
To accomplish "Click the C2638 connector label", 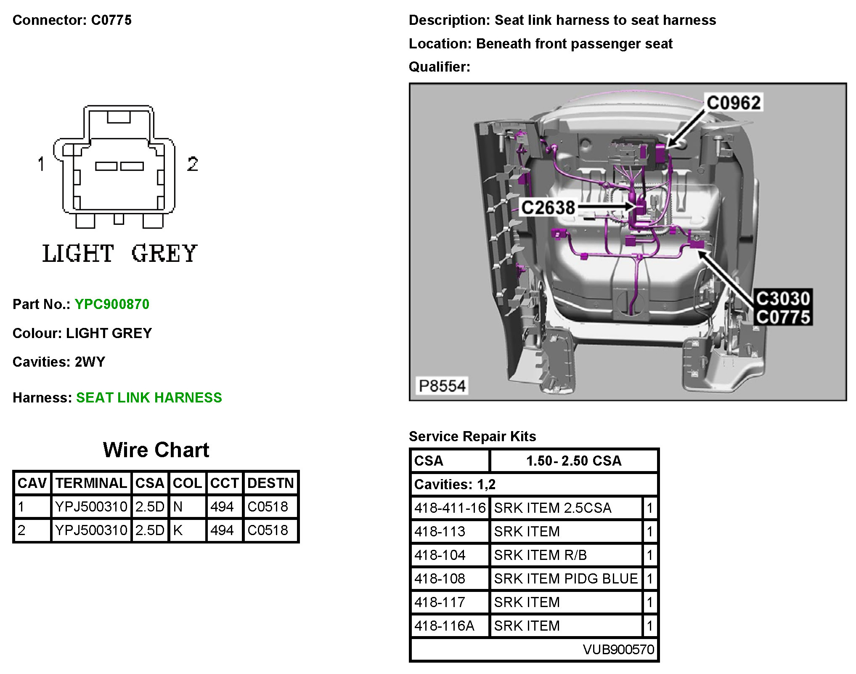I will [x=548, y=208].
